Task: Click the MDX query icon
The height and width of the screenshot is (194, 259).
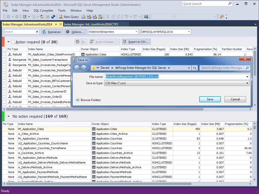Action: click(89, 17)
